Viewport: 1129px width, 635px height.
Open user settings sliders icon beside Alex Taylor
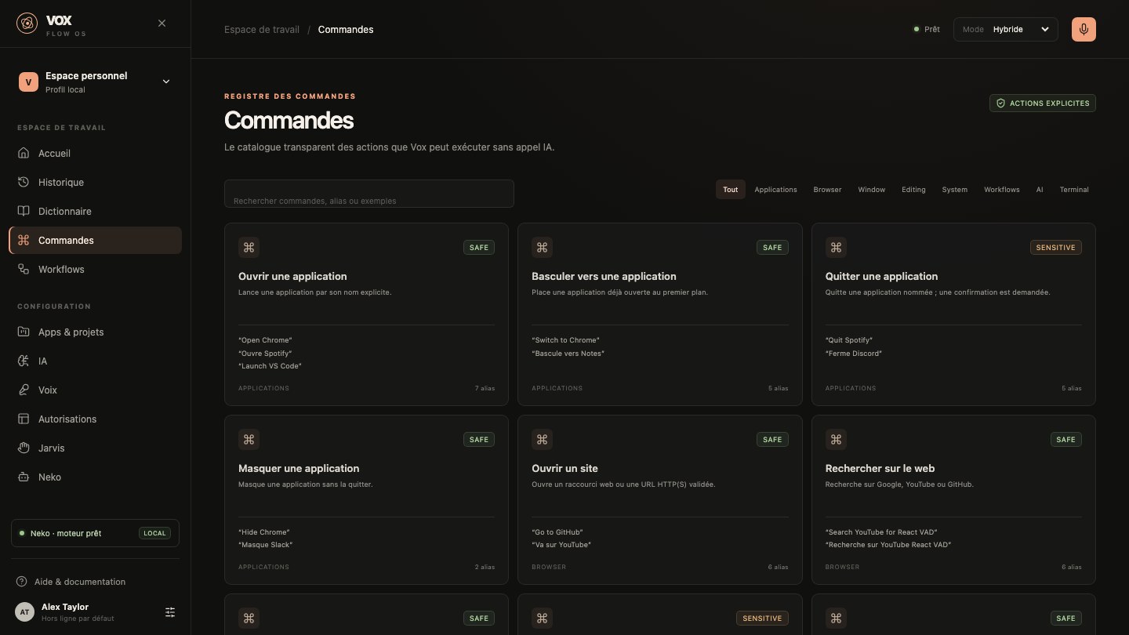[170, 612]
